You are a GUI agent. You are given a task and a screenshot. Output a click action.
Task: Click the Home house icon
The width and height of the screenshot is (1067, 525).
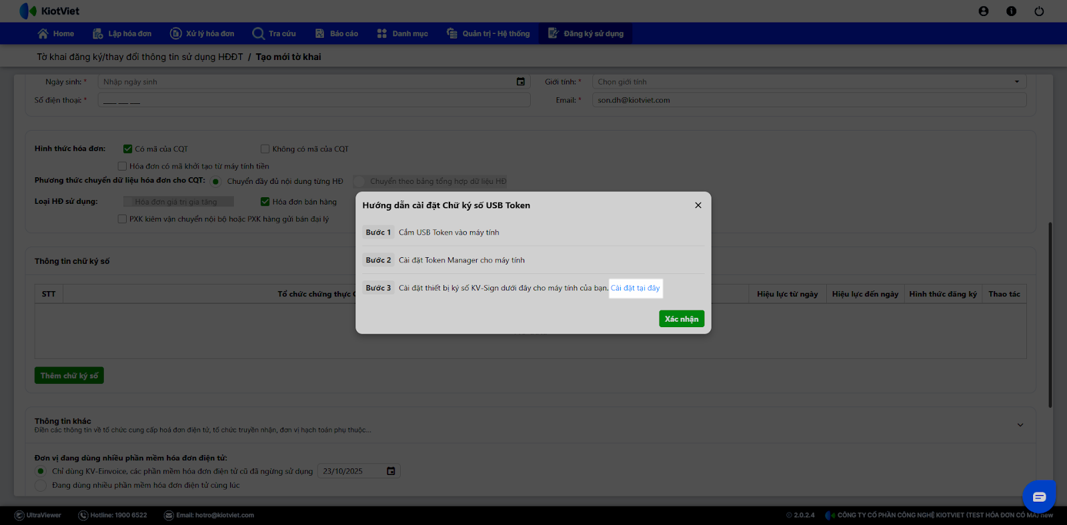coord(43,33)
